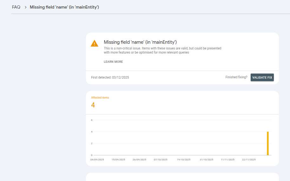Click the breadcrumb chevron after FAQ
This screenshot has width=290, height=181.
point(25,7)
